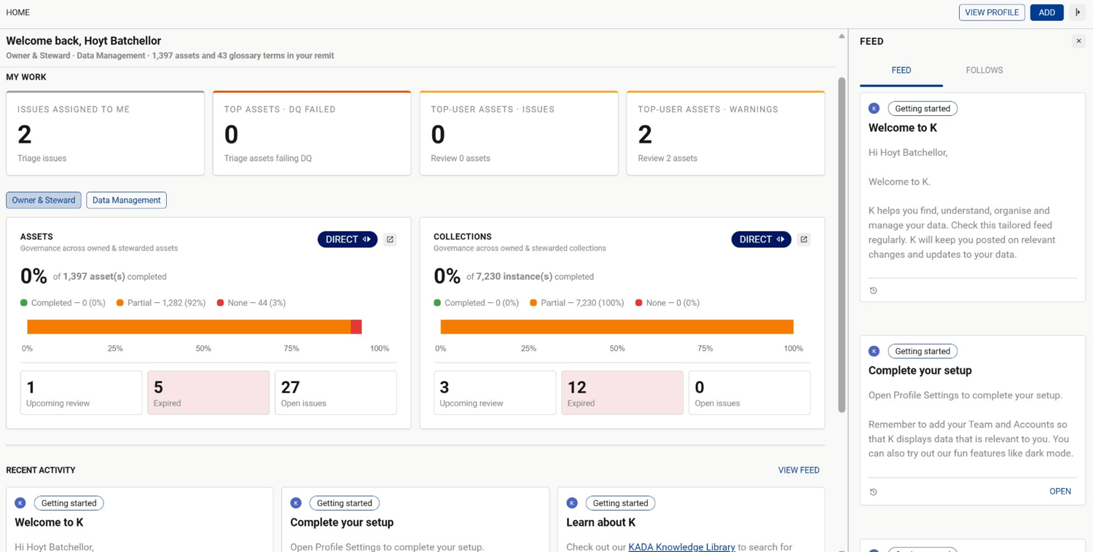Viewport: 1093px width, 552px height.
Task: Open Assets 27 Open issues tile
Action: tap(336, 393)
